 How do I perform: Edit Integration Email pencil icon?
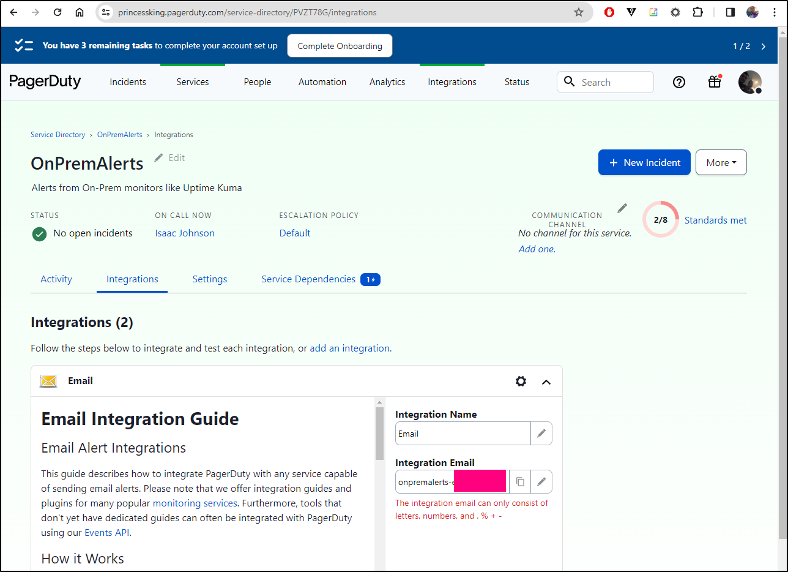pos(541,482)
